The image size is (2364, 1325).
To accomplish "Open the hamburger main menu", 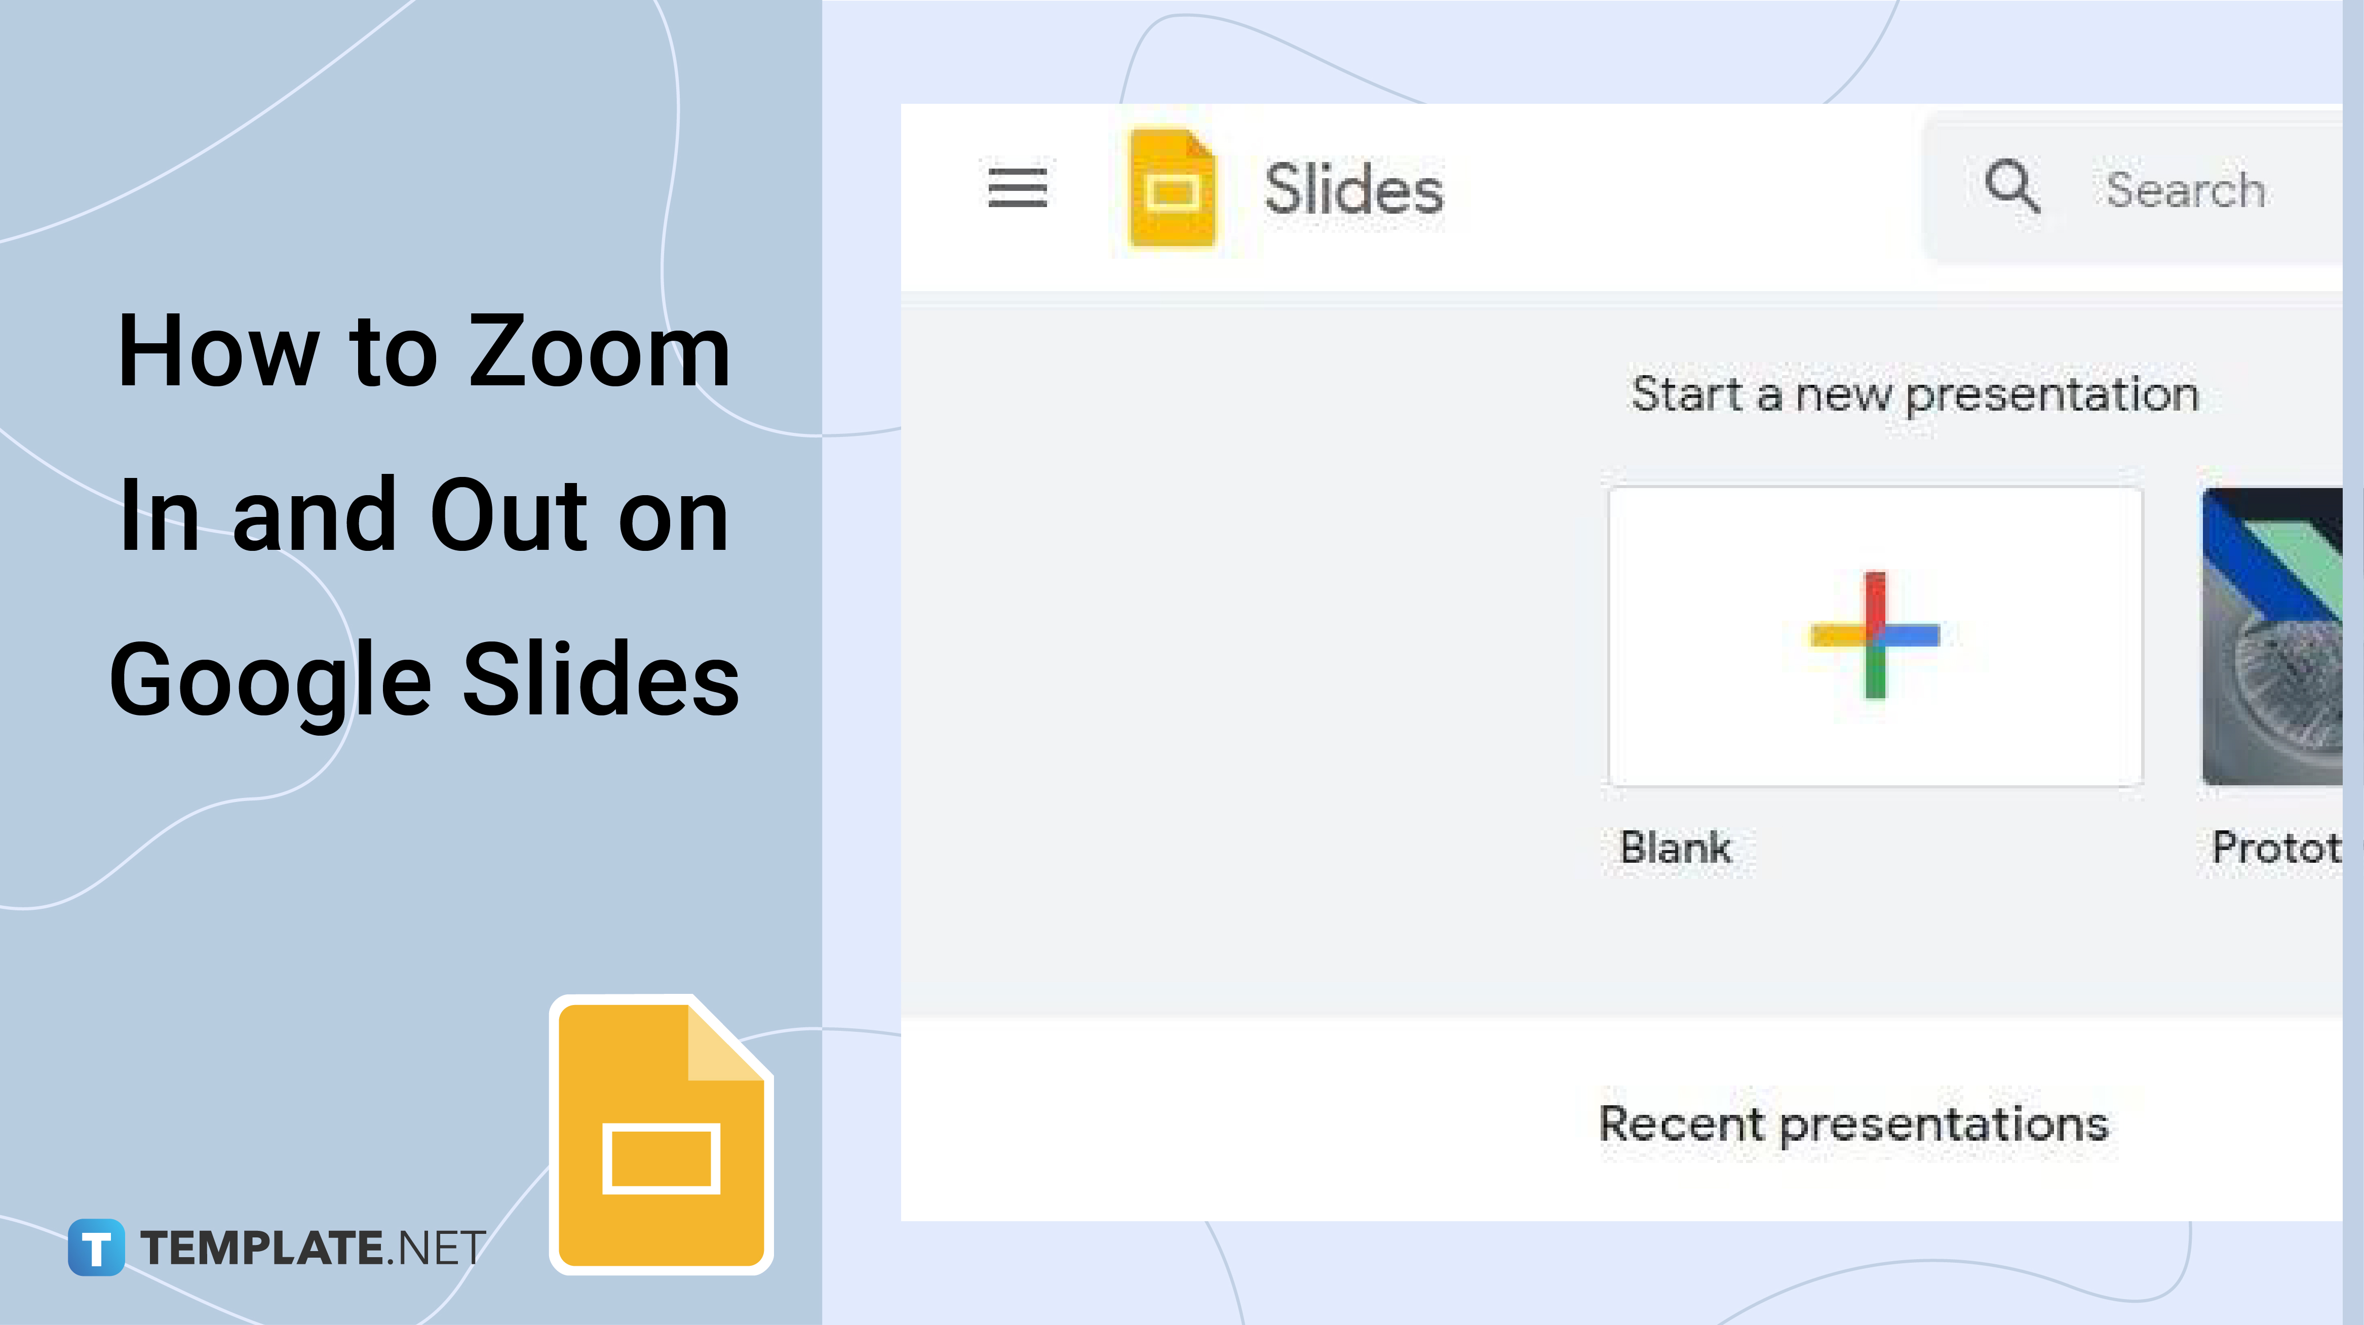I will click(1017, 188).
